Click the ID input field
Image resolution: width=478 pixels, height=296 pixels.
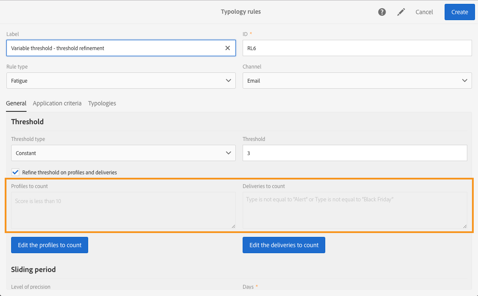pyautogui.click(x=357, y=48)
